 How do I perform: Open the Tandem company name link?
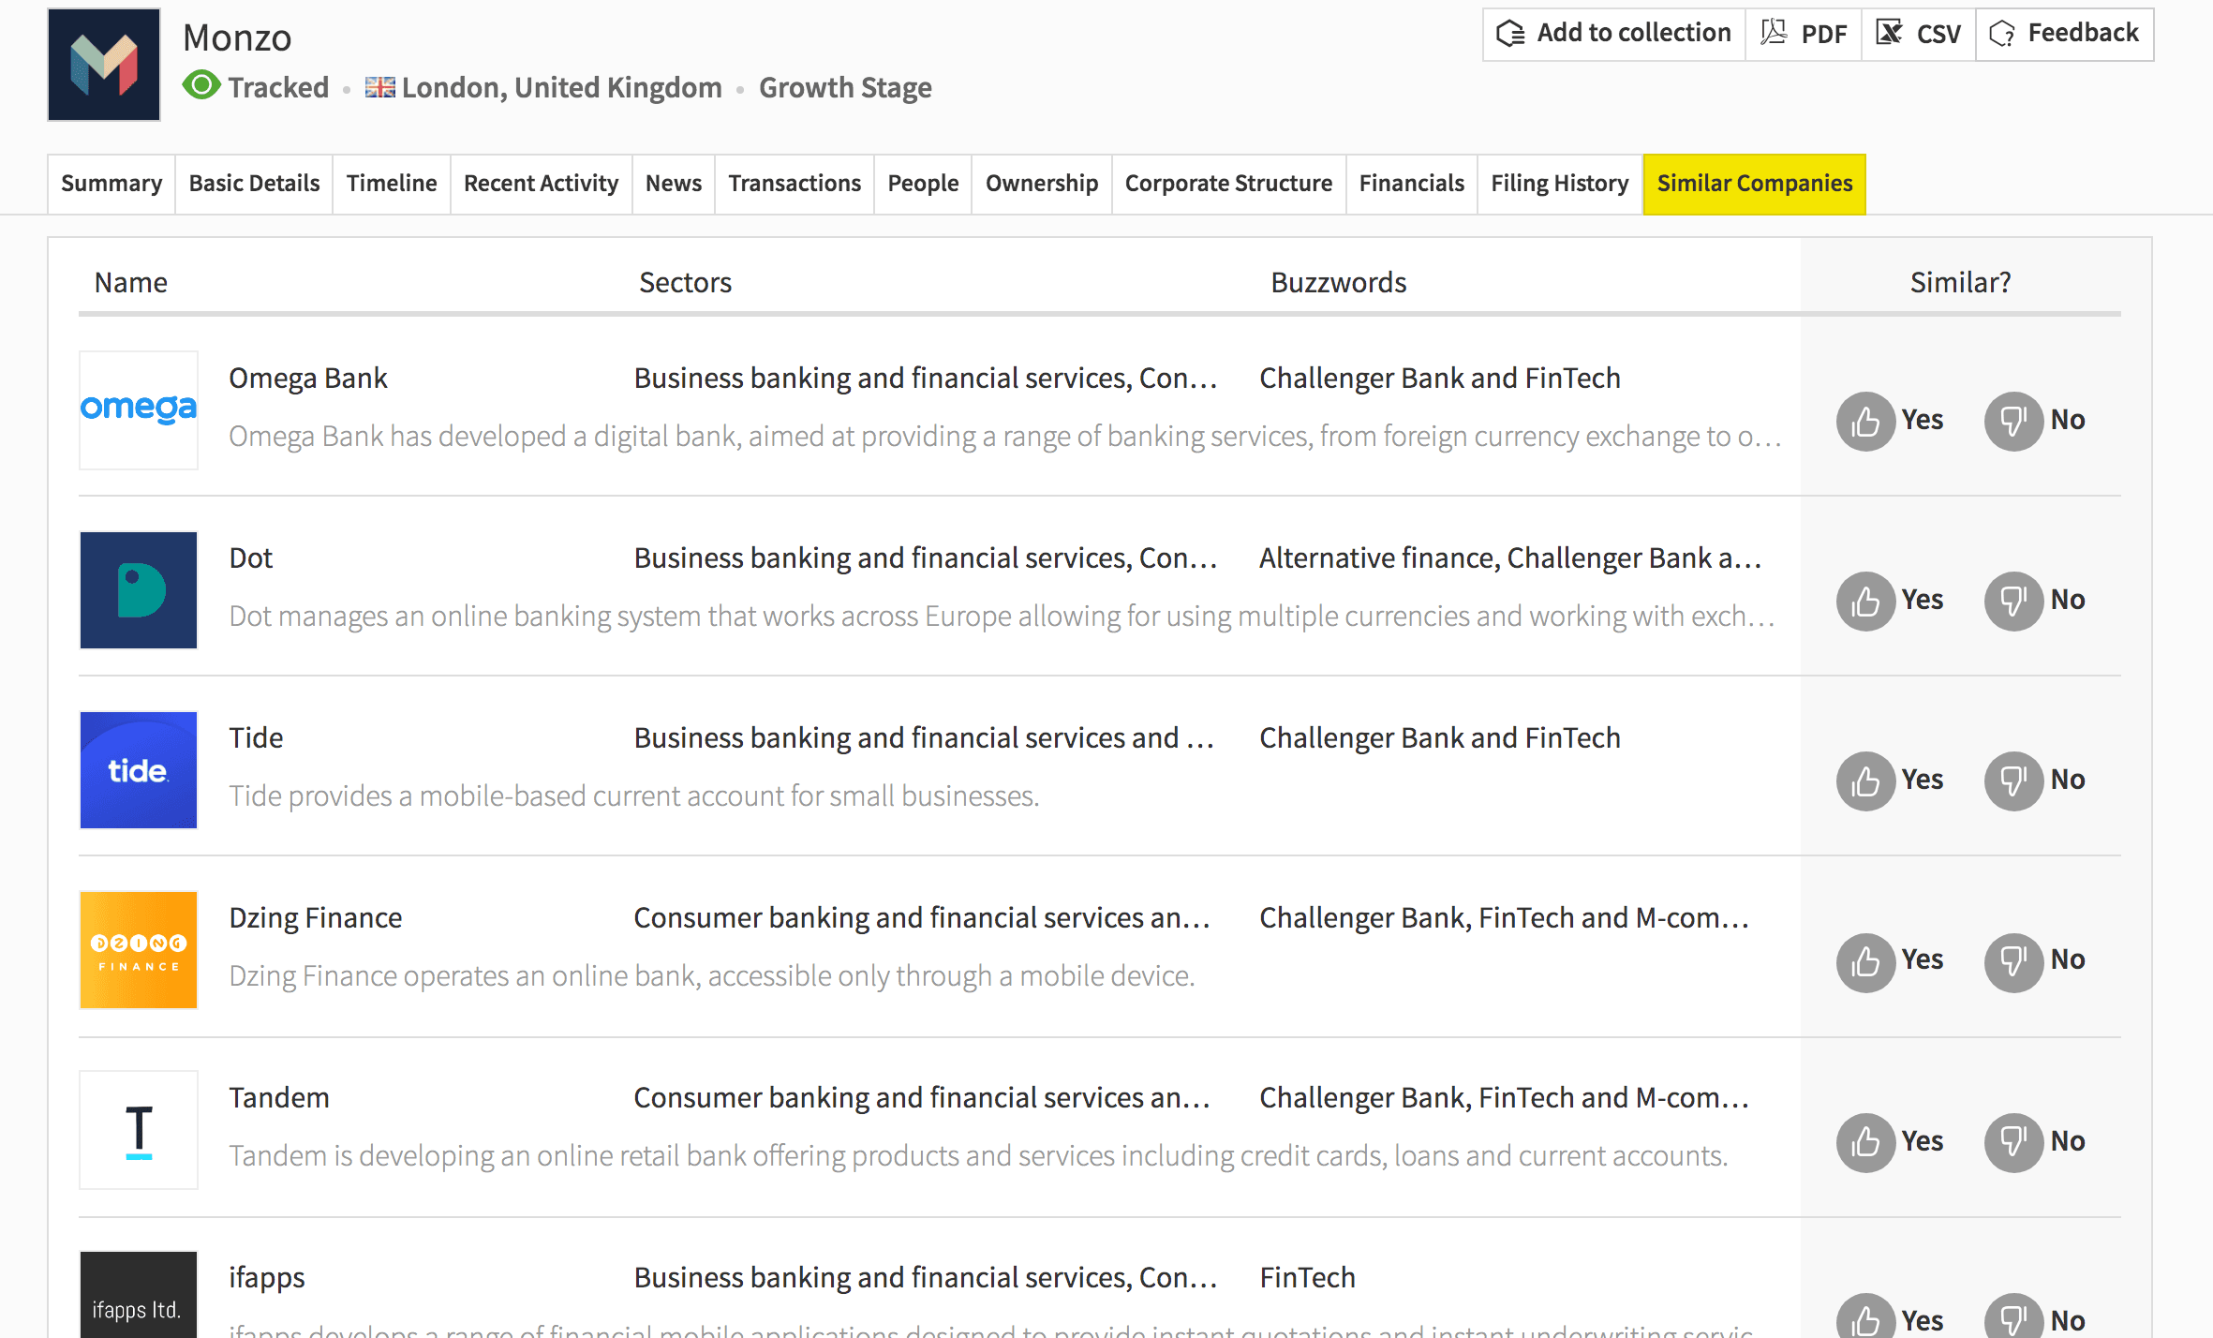point(279,1097)
